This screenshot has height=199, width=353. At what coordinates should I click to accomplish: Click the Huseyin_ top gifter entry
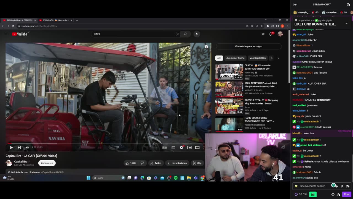coord(306,12)
